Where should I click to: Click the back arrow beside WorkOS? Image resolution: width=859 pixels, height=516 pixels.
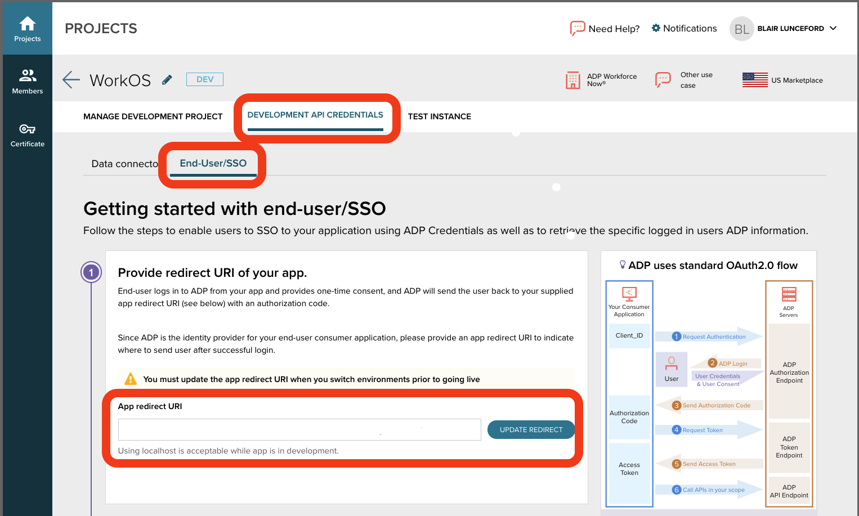(71, 80)
